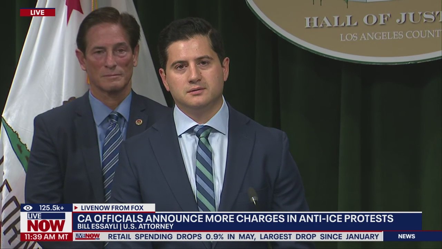Click the large LIVE NOW logo
Screen dimensions: 442x249
pos(46,222)
